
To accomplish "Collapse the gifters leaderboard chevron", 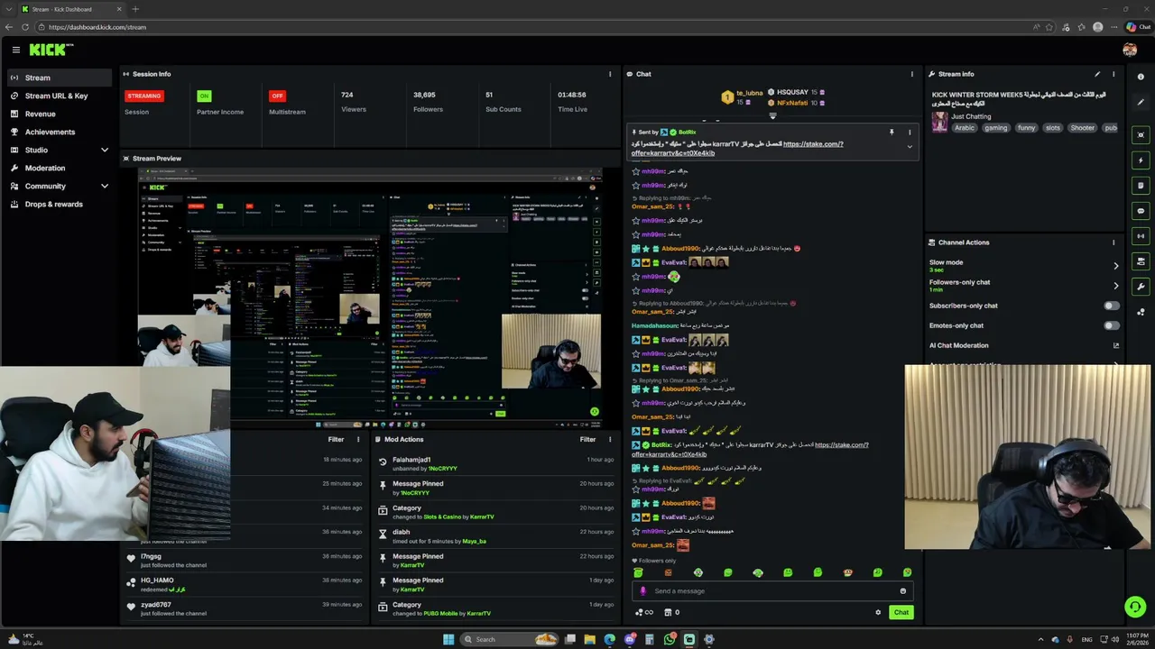I will (x=772, y=116).
